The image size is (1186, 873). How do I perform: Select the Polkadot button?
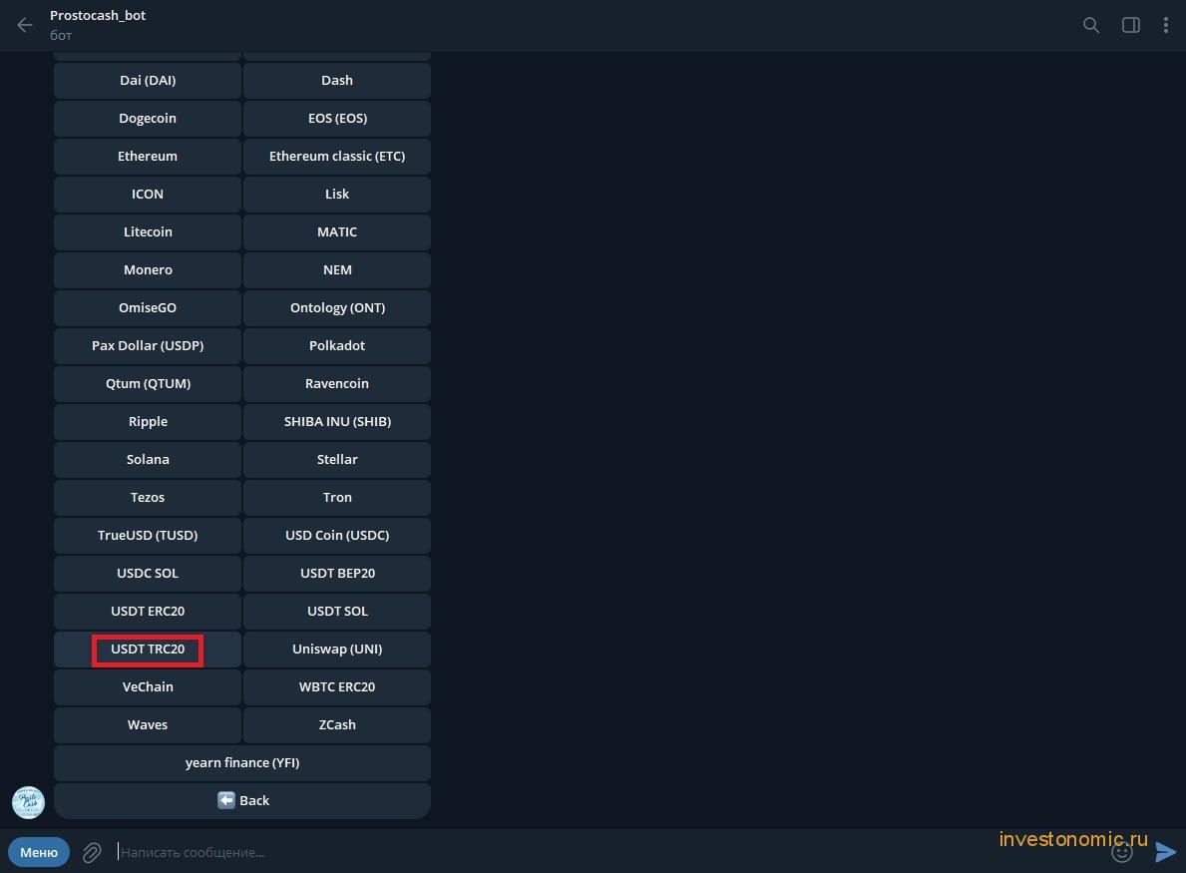(337, 346)
